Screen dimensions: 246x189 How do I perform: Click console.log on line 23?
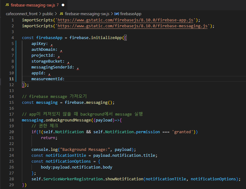tap(45, 150)
